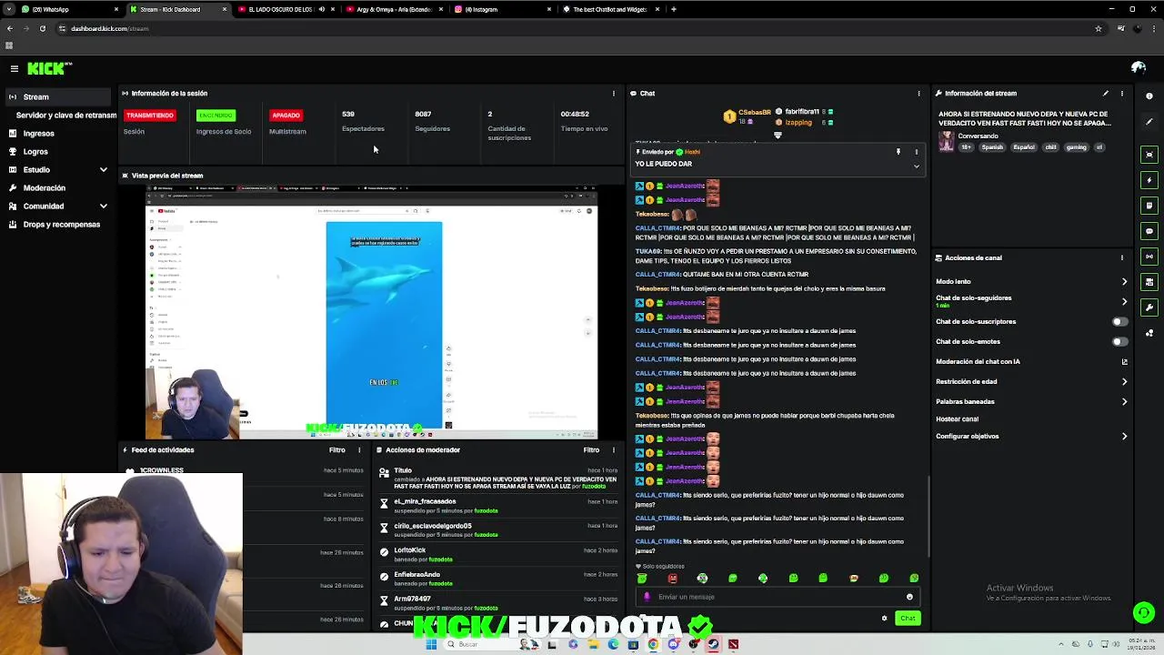Click the broadcast signal icon in right rail
Image resolution: width=1164 pixels, height=655 pixels.
[1149, 257]
